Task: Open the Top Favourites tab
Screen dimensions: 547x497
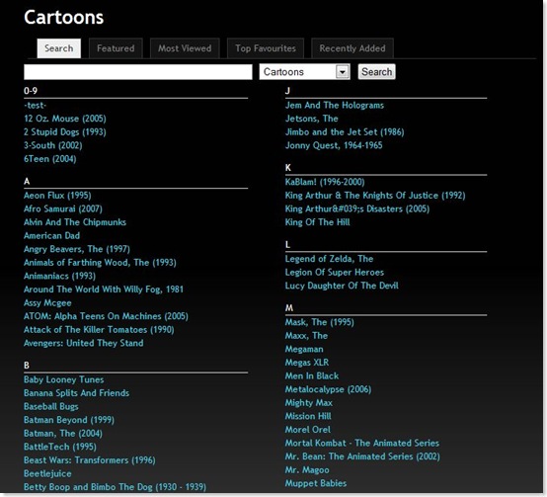Action: tap(266, 48)
